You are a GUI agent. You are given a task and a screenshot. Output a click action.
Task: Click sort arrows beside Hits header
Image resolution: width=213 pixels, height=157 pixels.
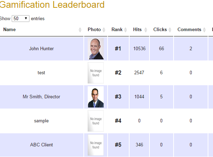point(146,30)
